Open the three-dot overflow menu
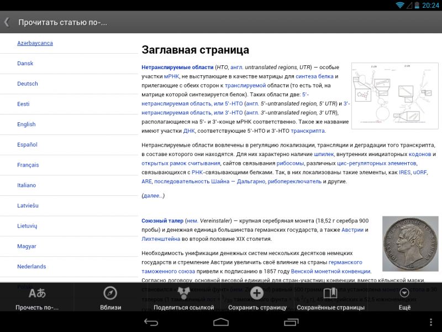This screenshot has width=442, height=332. coord(431,322)
